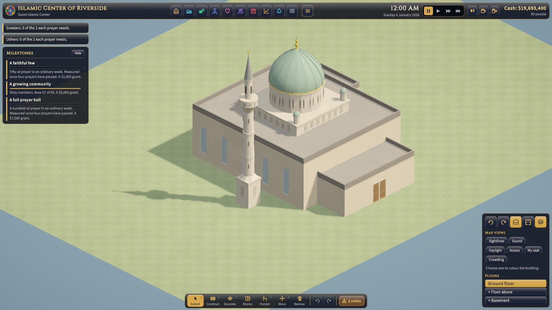Open the 2 notes warning
The image size is (552, 310).
(x=352, y=301)
